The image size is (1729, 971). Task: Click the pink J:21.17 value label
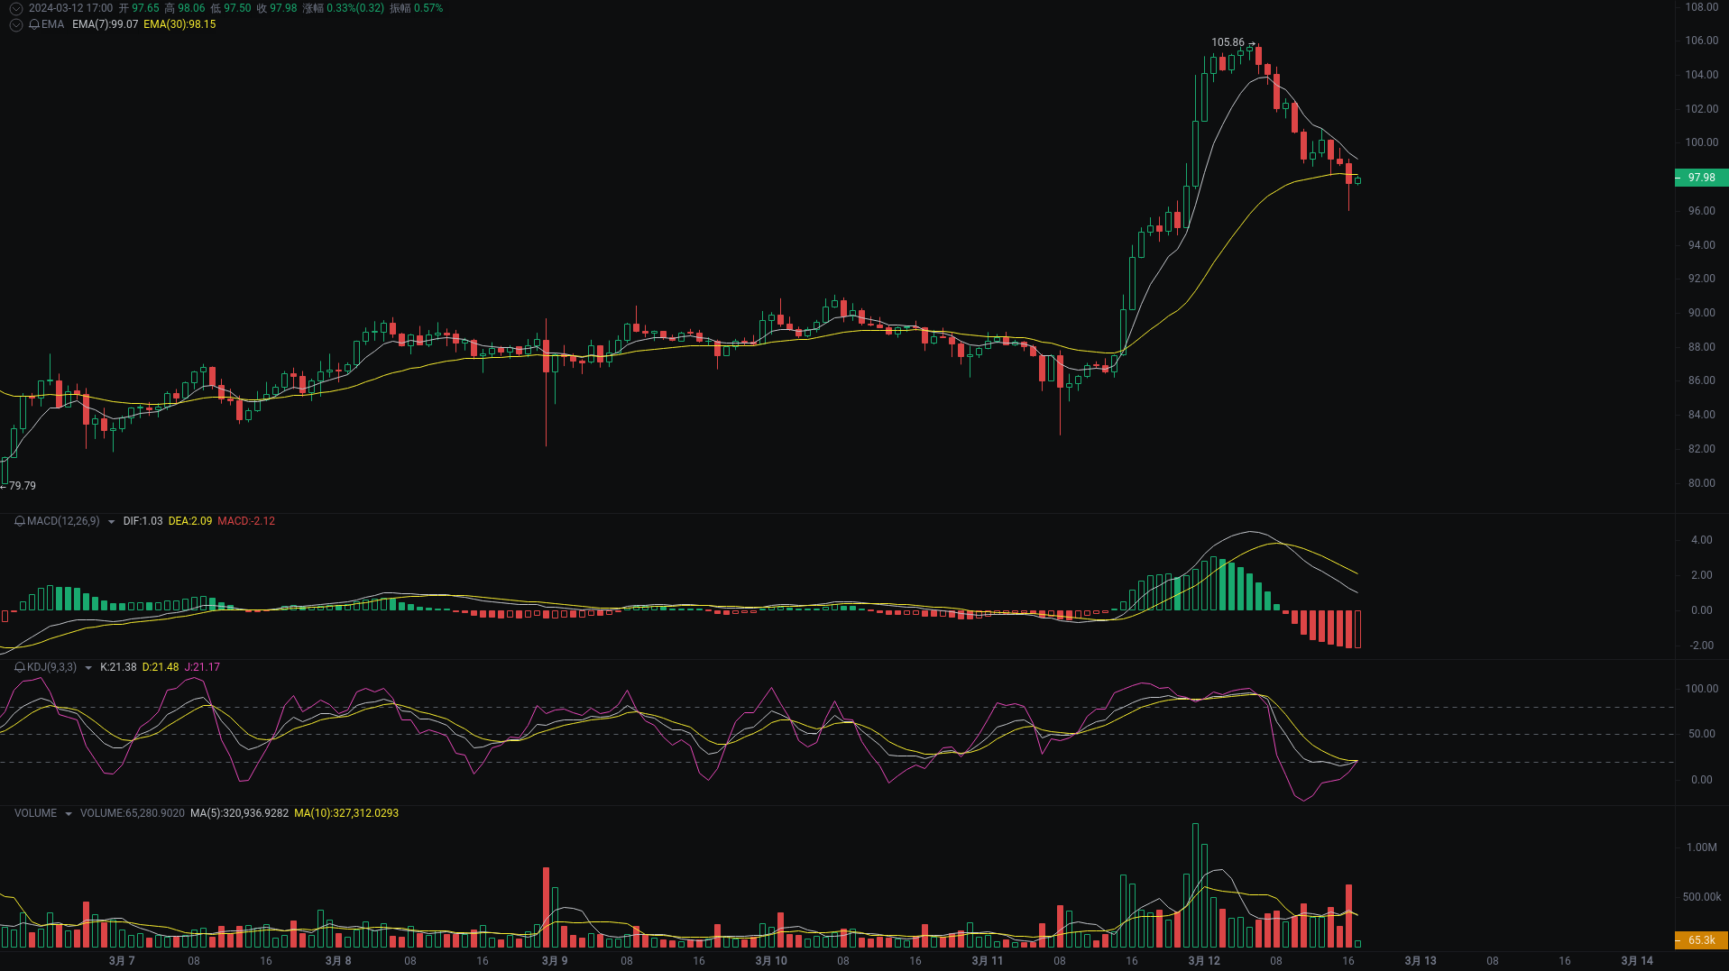click(198, 667)
